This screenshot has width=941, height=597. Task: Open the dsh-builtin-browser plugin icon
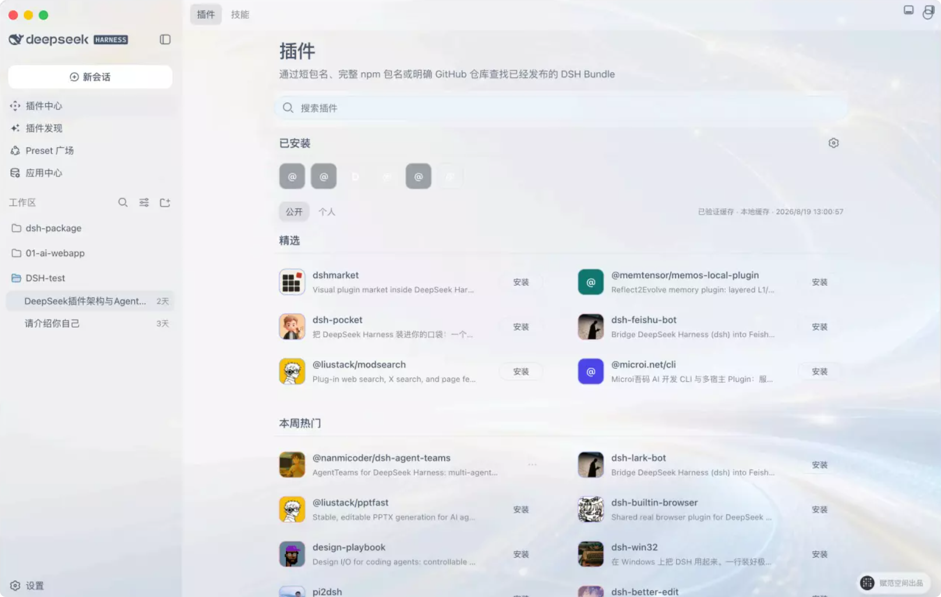(591, 510)
